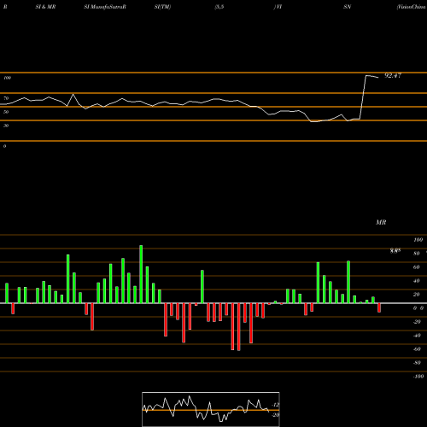Image resolution: width=427 pixels, height=427 pixels.
Task: Click the -29 value in mini chart
Action: (276, 415)
